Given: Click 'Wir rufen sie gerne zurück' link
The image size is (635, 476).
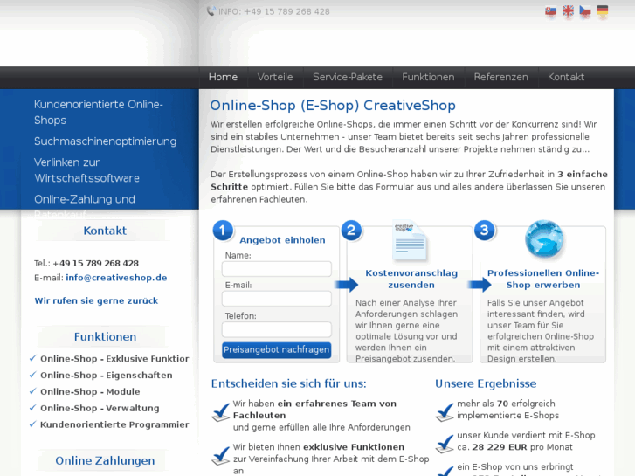Looking at the screenshot, I should tap(96, 301).
